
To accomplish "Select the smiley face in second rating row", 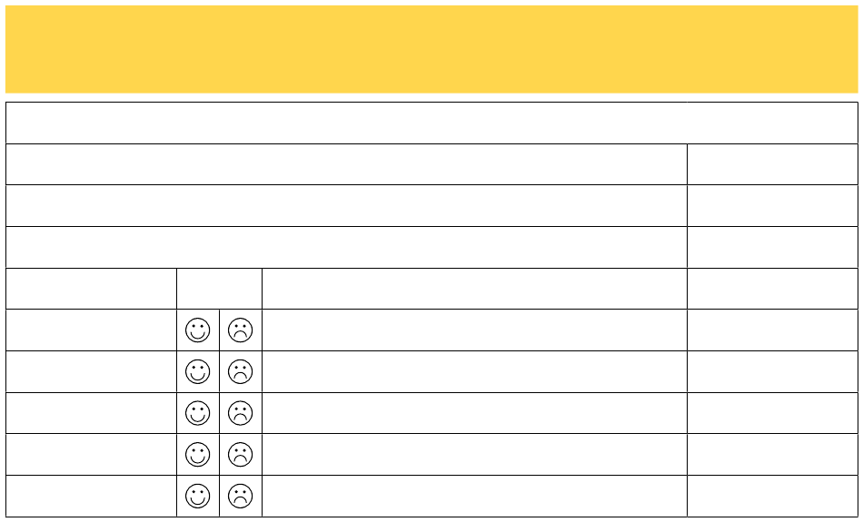I will (198, 372).
